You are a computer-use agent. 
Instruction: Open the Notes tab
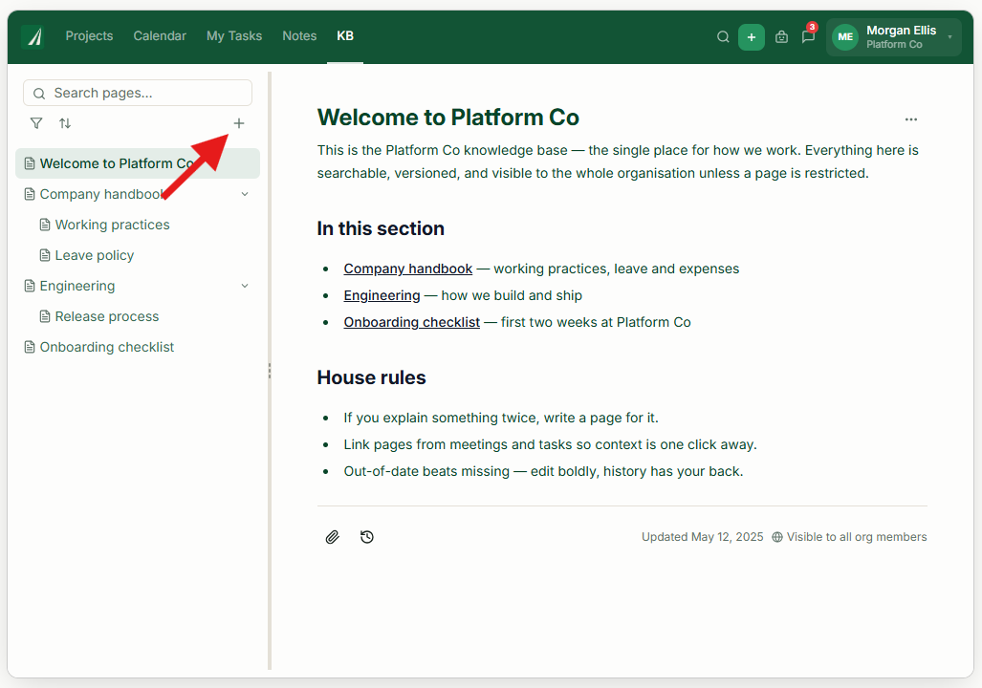point(299,35)
